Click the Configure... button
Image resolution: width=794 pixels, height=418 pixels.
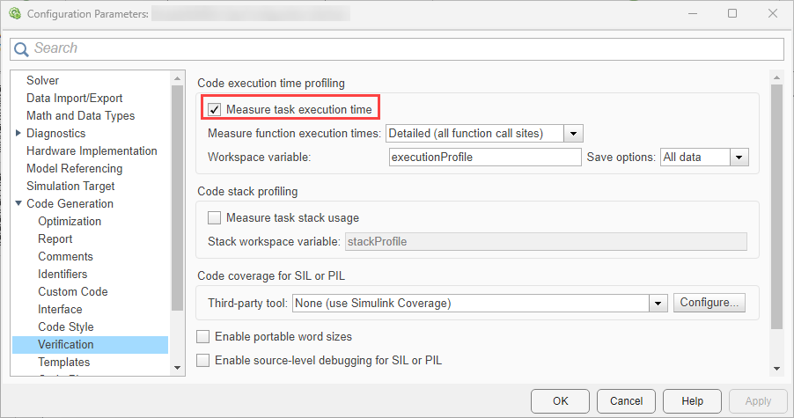(x=709, y=303)
